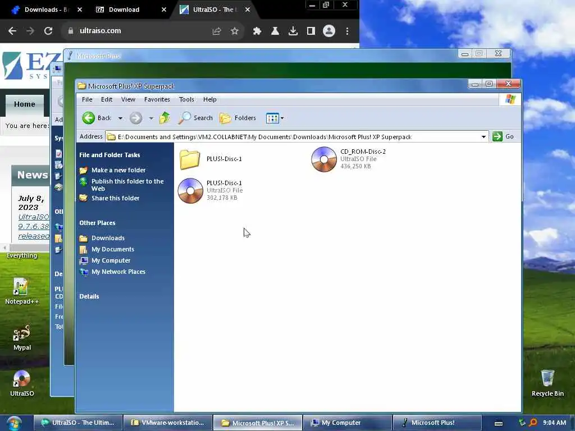This screenshot has width=575, height=431.
Task: Bookmark this page with star icon
Action: pyautogui.click(x=235, y=31)
